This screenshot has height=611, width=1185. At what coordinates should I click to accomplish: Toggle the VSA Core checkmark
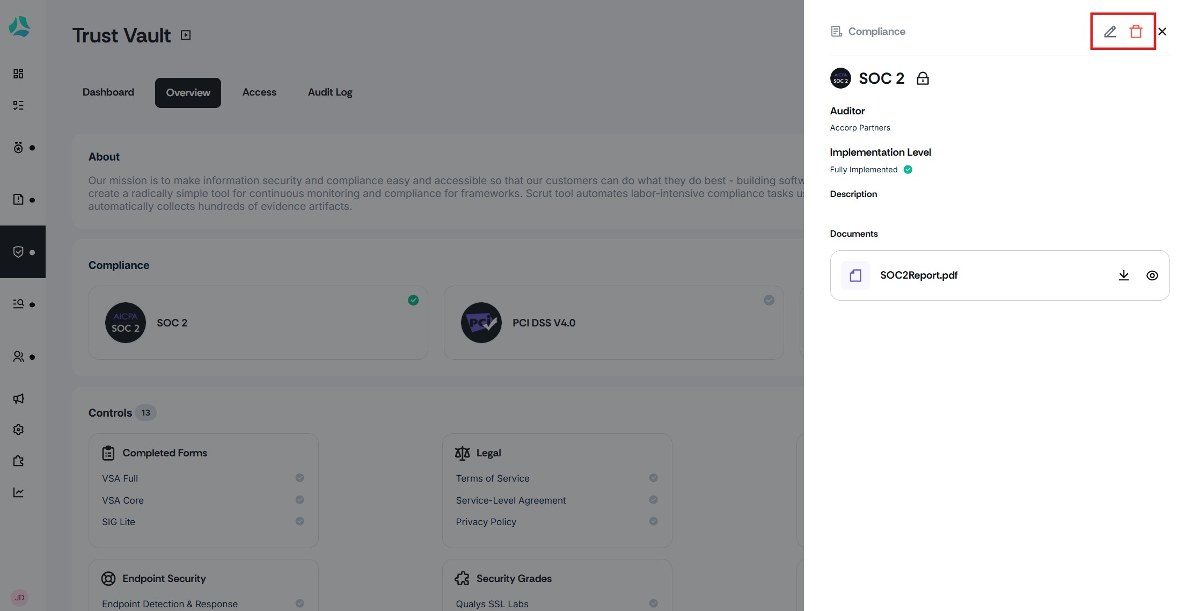300,500
